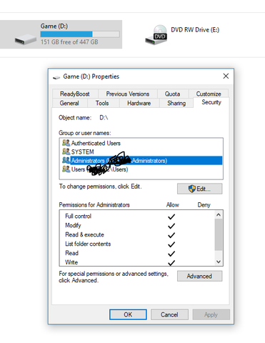
Task: Click the Administrators group icon
Action: coord(66,160)
